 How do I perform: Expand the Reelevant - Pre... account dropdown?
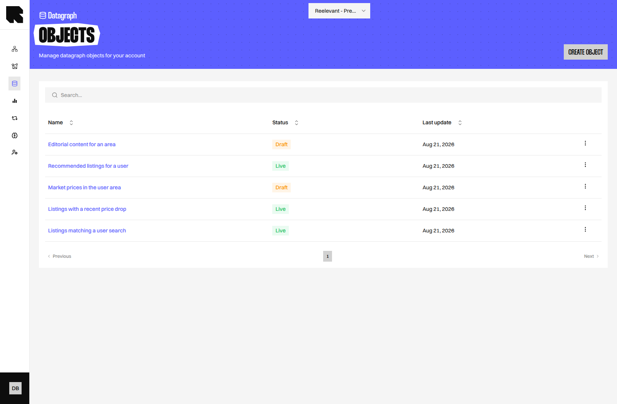click(x=339, y=11)
